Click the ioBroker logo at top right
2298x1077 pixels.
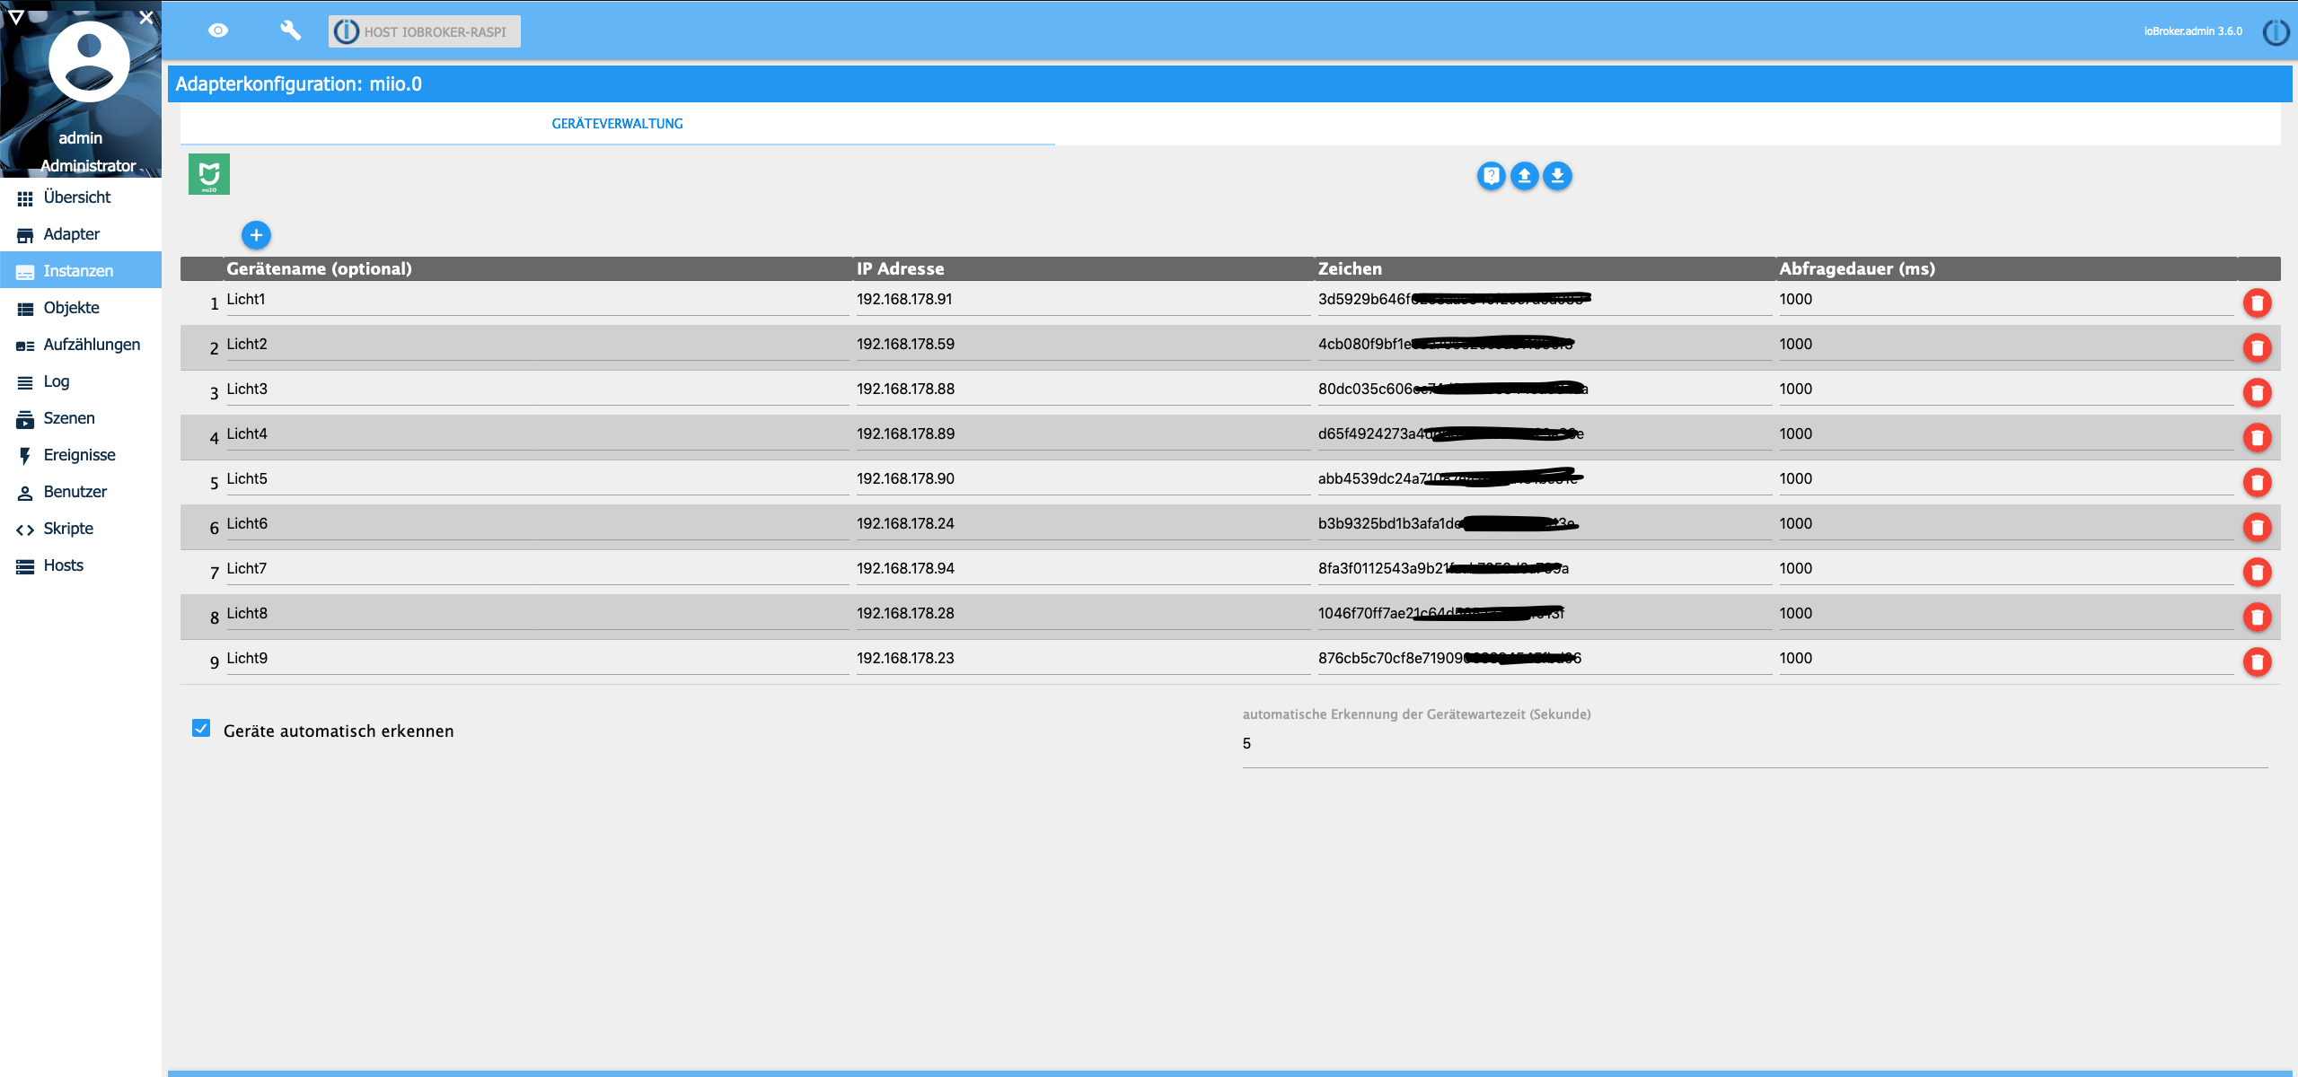point(2276,32)
